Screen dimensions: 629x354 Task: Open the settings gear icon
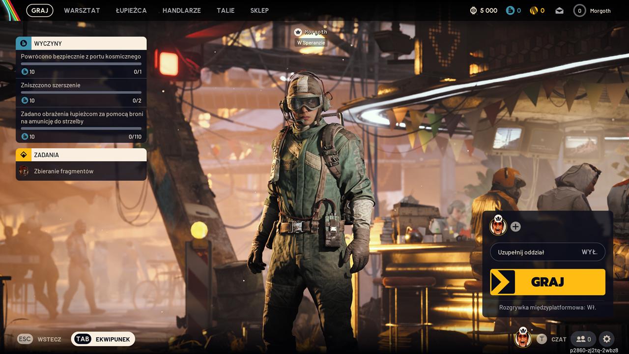[x=606, y=339]
